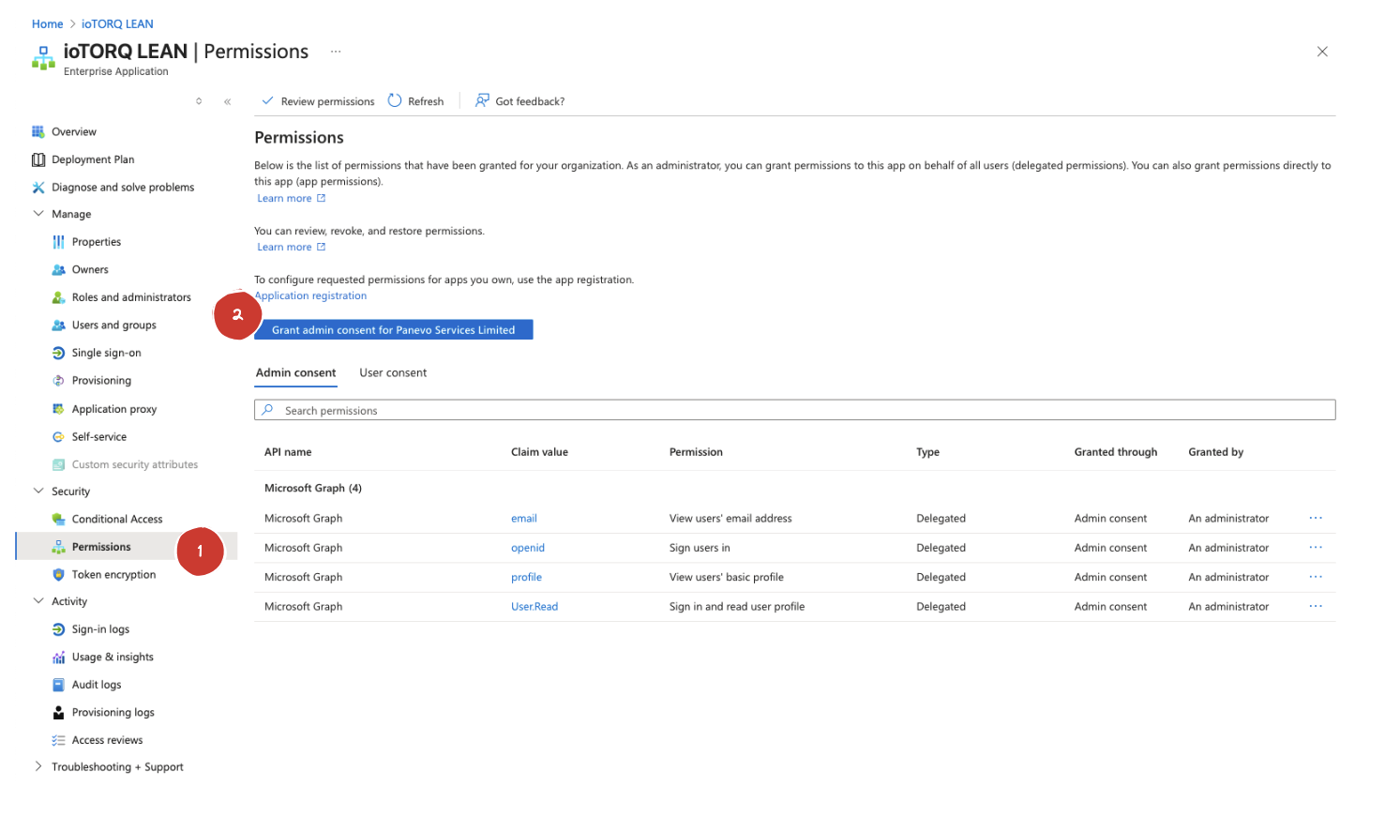Image resolution: width=1400 pixels, height=817 pixels.
Task: Click the Refresh circular arrow icon
Action: (395, 100)
